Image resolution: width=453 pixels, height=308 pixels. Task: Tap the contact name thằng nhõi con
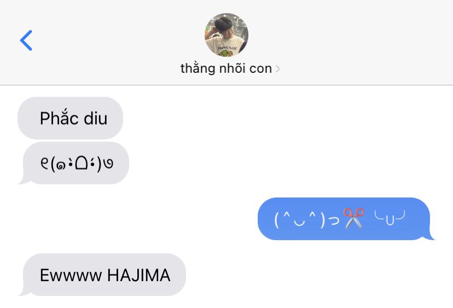point(226,68)
